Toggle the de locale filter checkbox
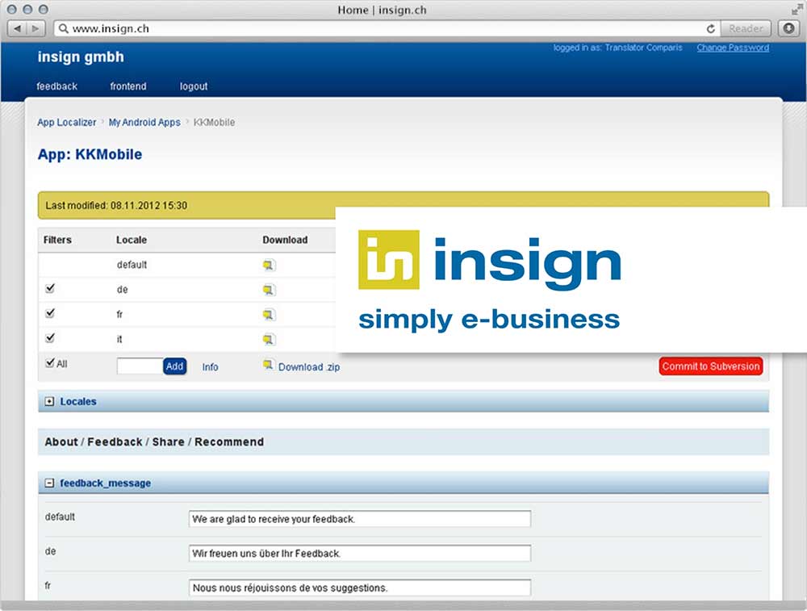The image size is (807, 611). click(x=50, y=288)
